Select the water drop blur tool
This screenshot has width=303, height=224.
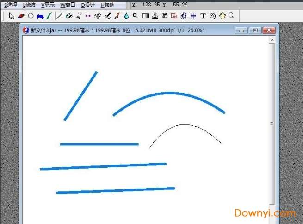tap(126, 16)
